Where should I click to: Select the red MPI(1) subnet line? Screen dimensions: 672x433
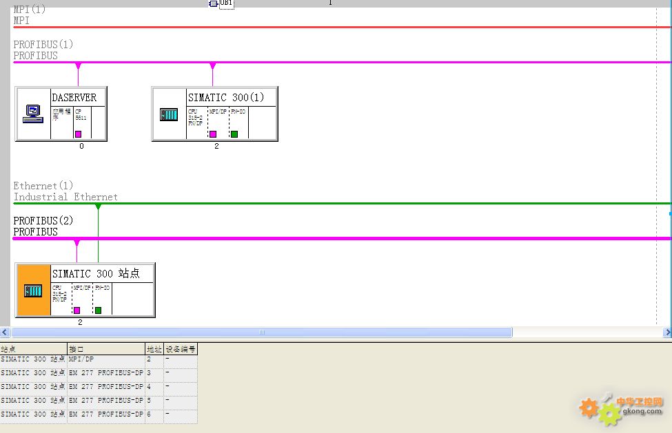point(342,28)
